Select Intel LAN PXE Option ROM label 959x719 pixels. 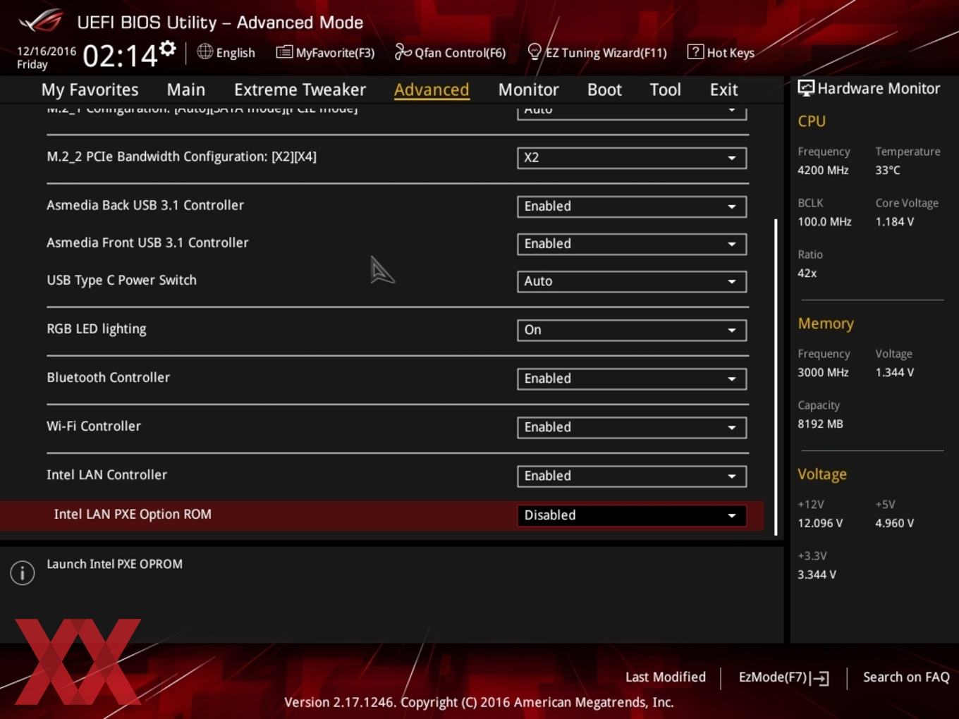pyautogui.click(x=133, y=514)
